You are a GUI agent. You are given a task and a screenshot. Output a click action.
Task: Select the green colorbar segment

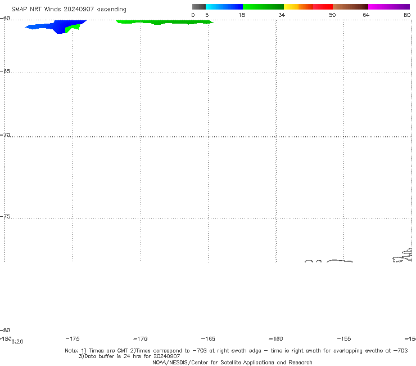click(x=263, y=7)
